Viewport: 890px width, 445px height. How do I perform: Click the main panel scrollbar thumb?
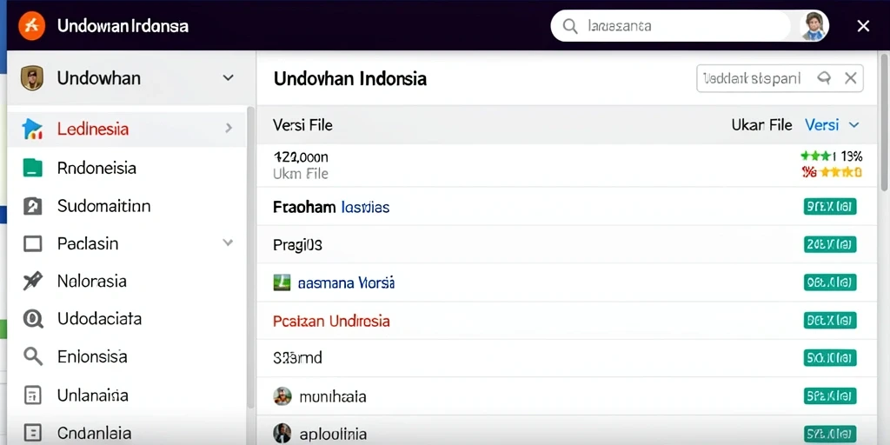coord(884,122)
